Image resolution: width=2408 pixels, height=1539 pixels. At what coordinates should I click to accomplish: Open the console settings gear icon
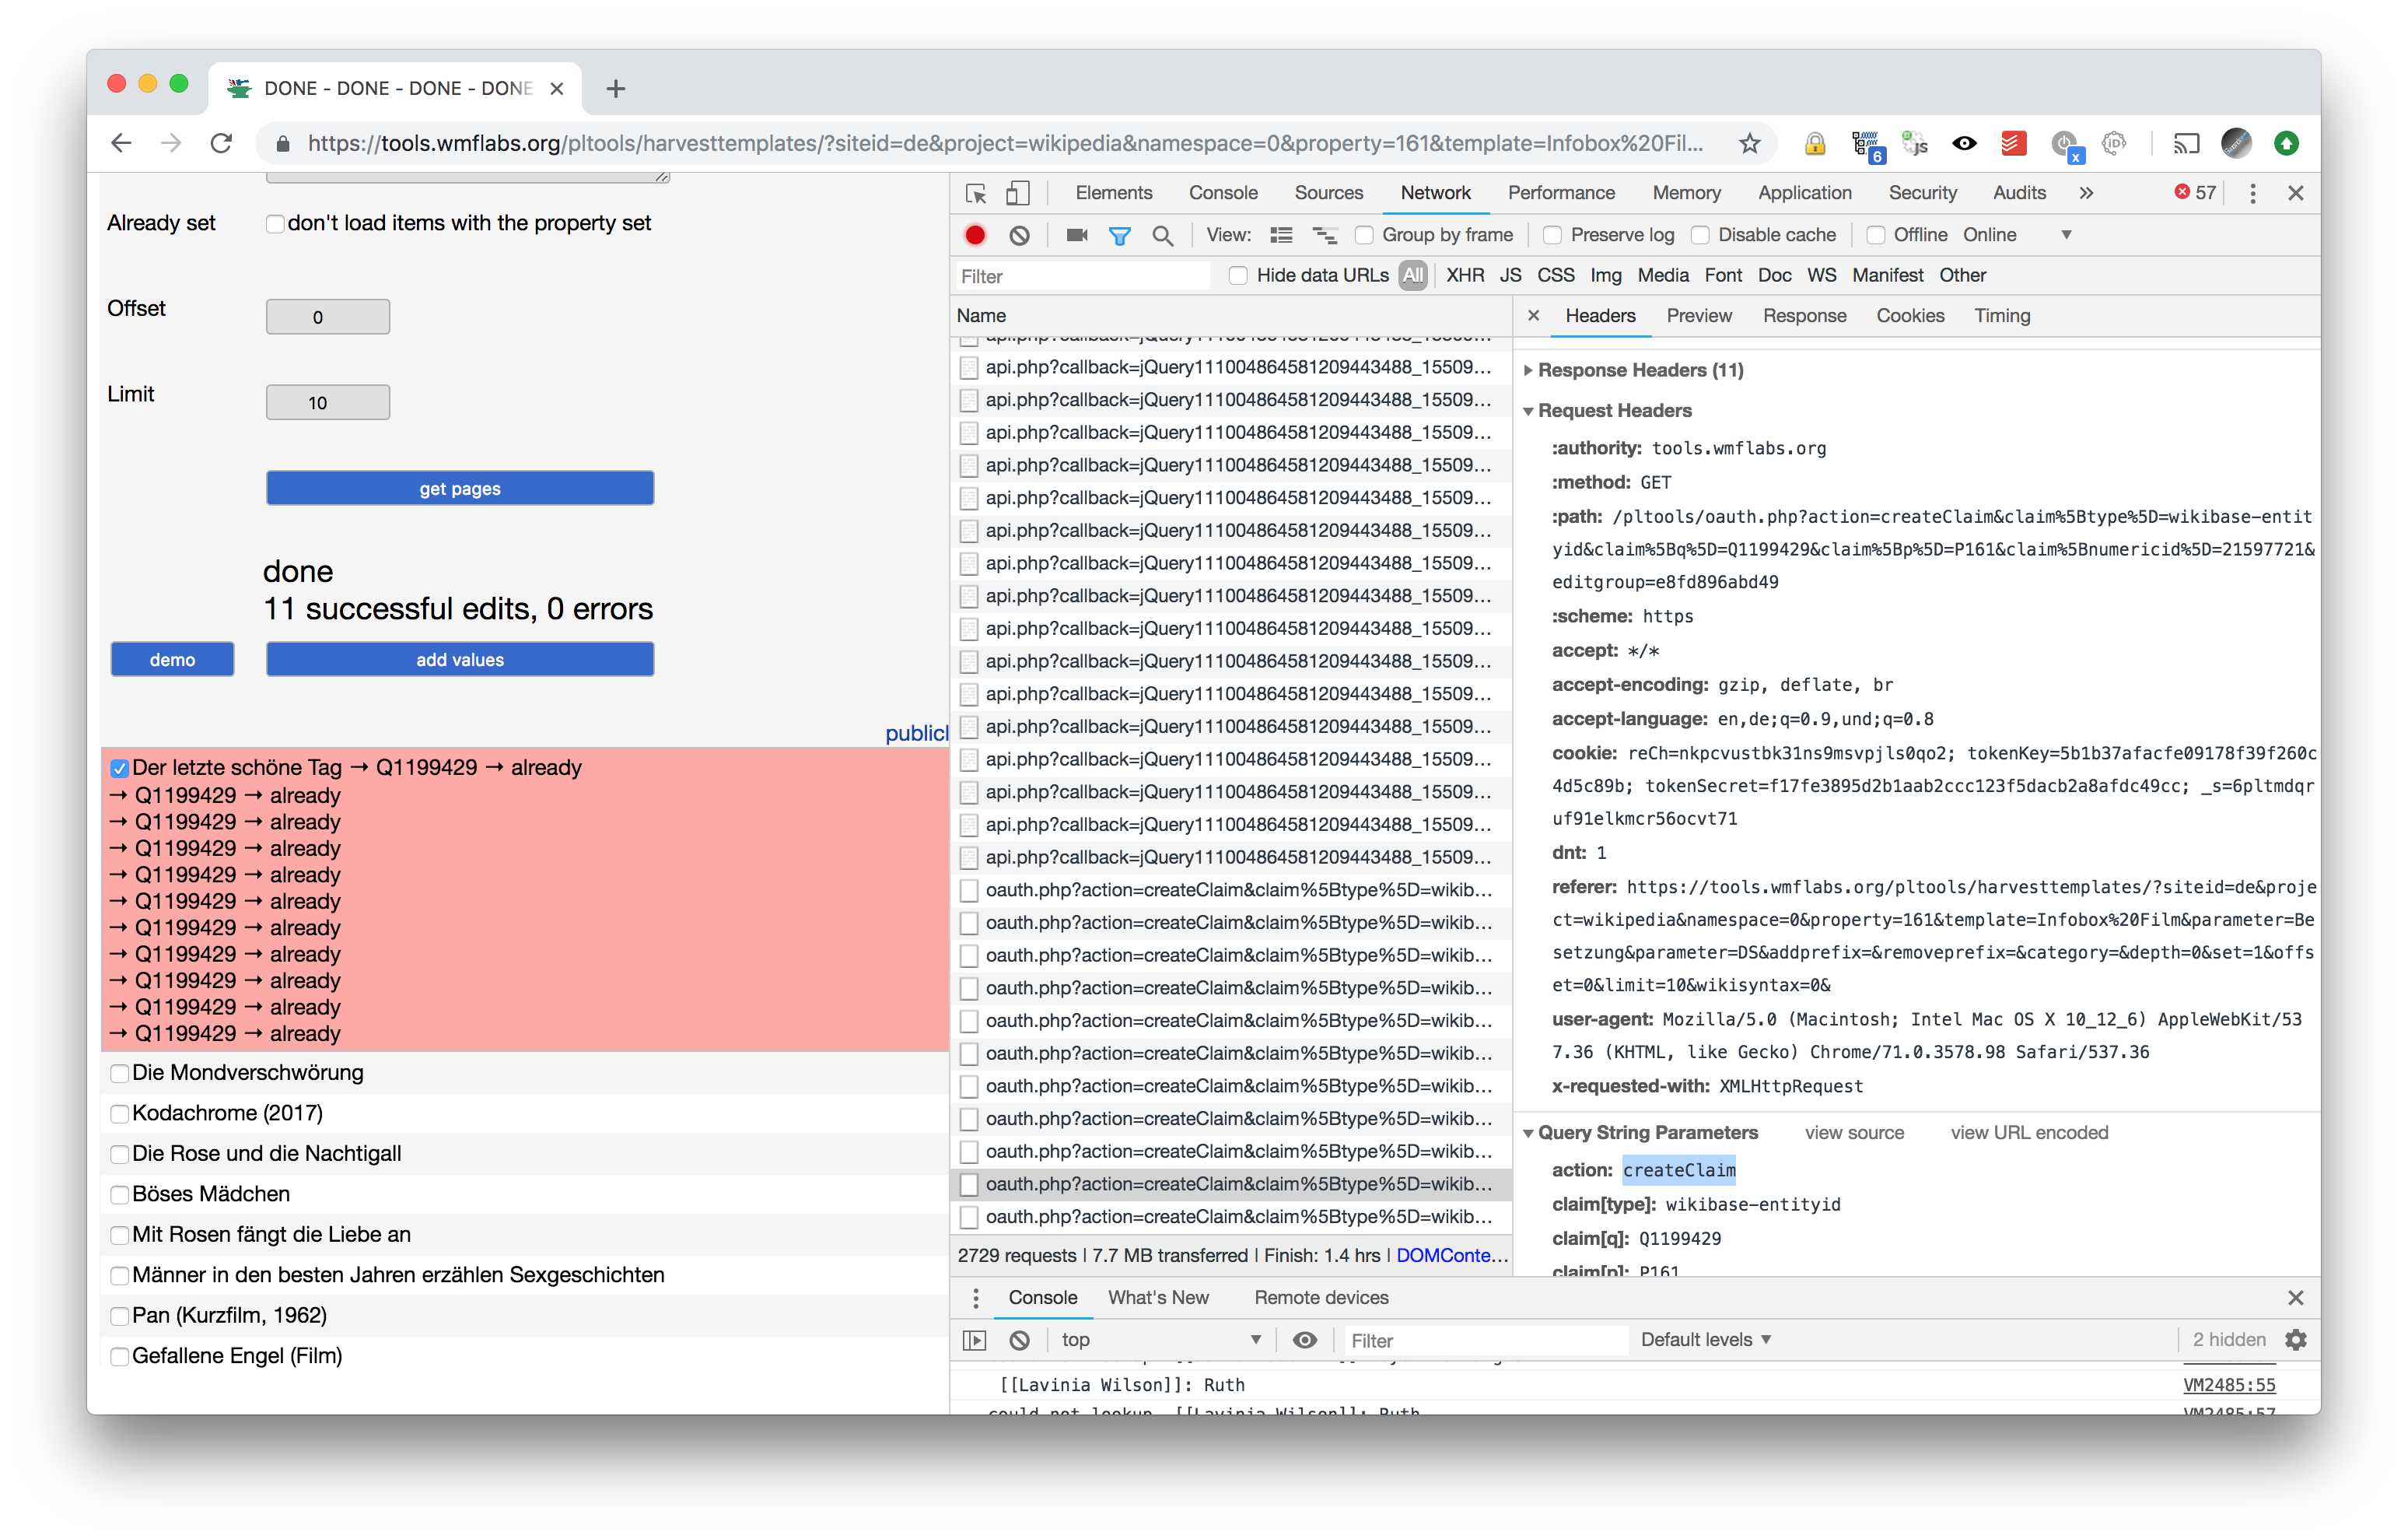2296,1340
